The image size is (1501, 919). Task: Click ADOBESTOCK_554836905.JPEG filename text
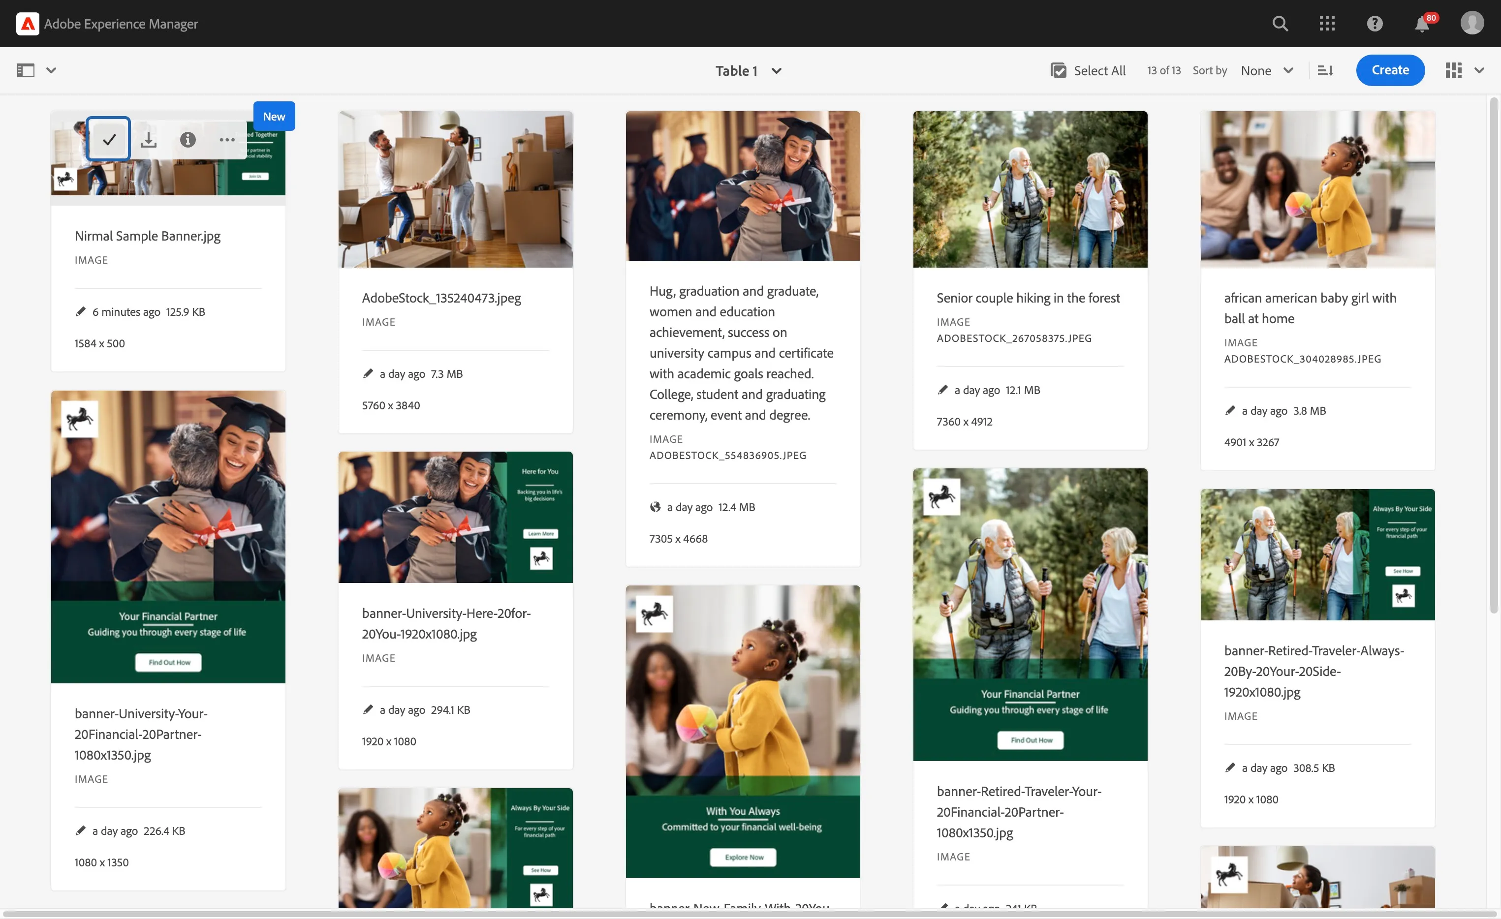pyautogui.click(x=727, y=456)
